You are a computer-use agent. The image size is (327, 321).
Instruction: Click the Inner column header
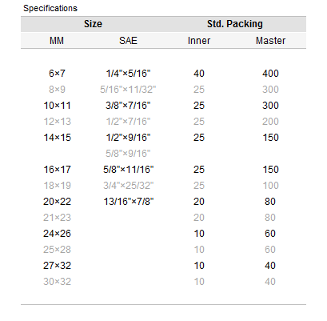(199, 41)
